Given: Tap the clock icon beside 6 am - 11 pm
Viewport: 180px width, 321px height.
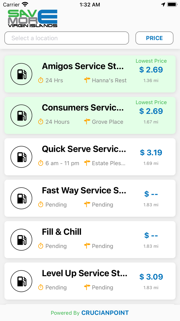Looking at the screenshot, I should click(x=41, y=163).
